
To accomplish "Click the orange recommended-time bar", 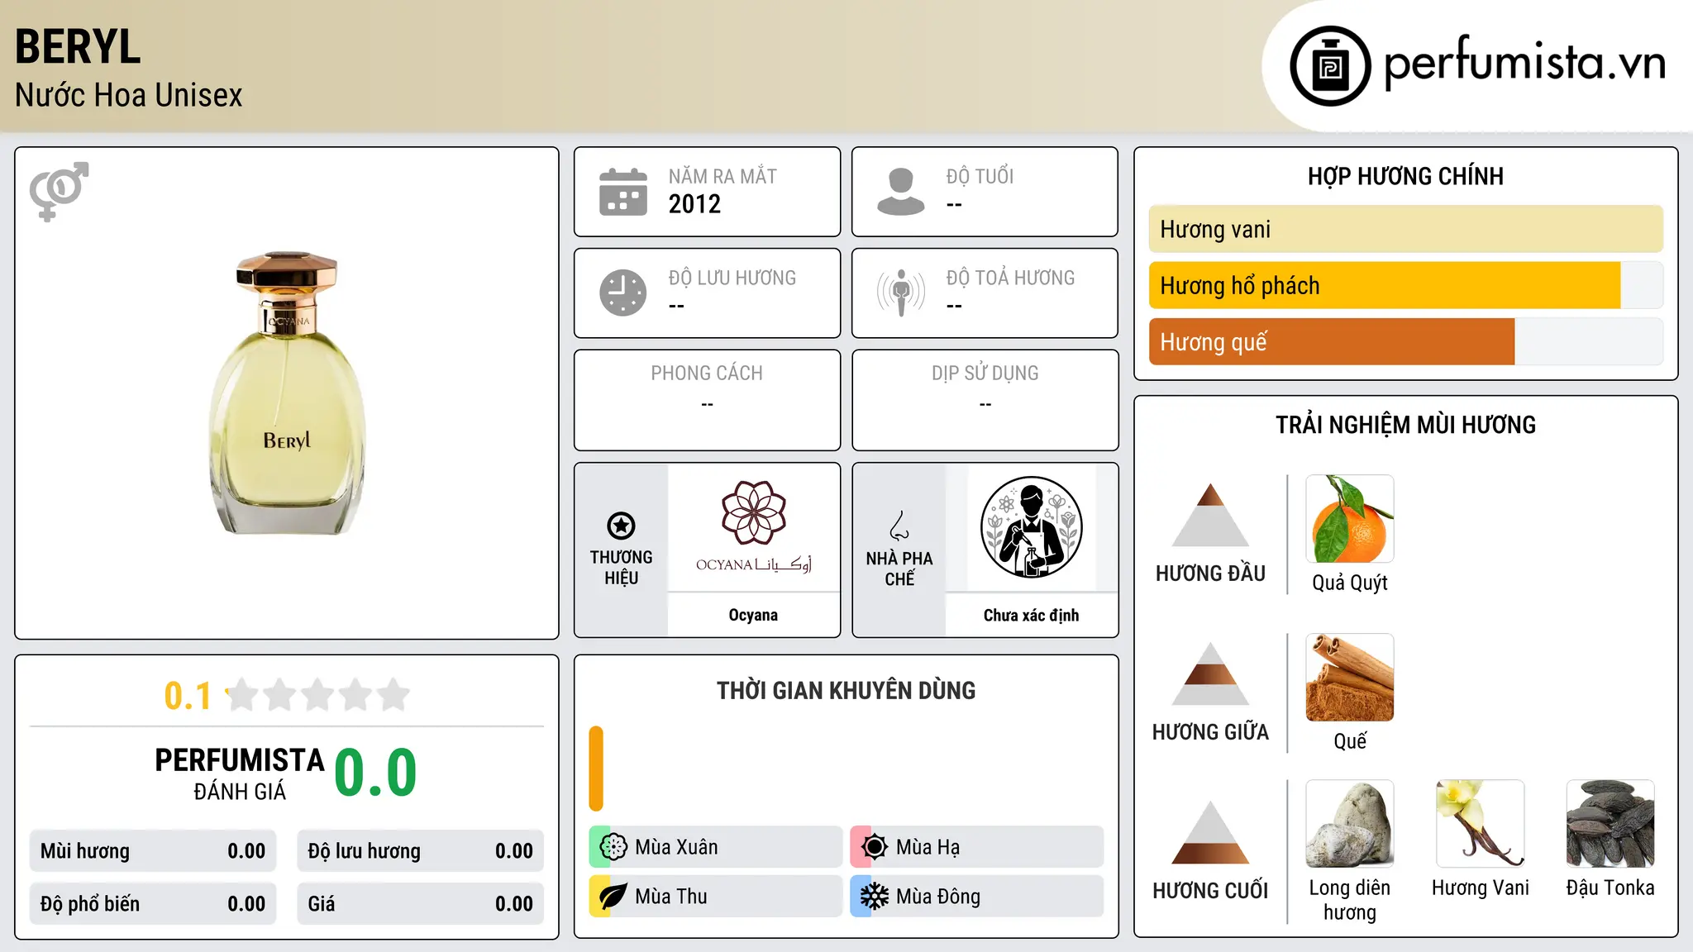I will pos(596,769).
